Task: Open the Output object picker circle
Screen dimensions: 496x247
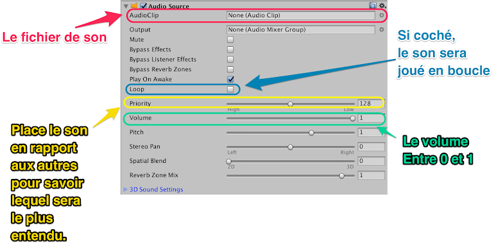Action: 382,30
